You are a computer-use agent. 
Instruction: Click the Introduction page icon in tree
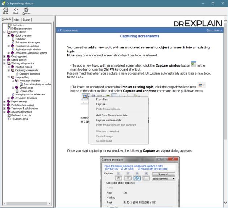coord(9,25)
